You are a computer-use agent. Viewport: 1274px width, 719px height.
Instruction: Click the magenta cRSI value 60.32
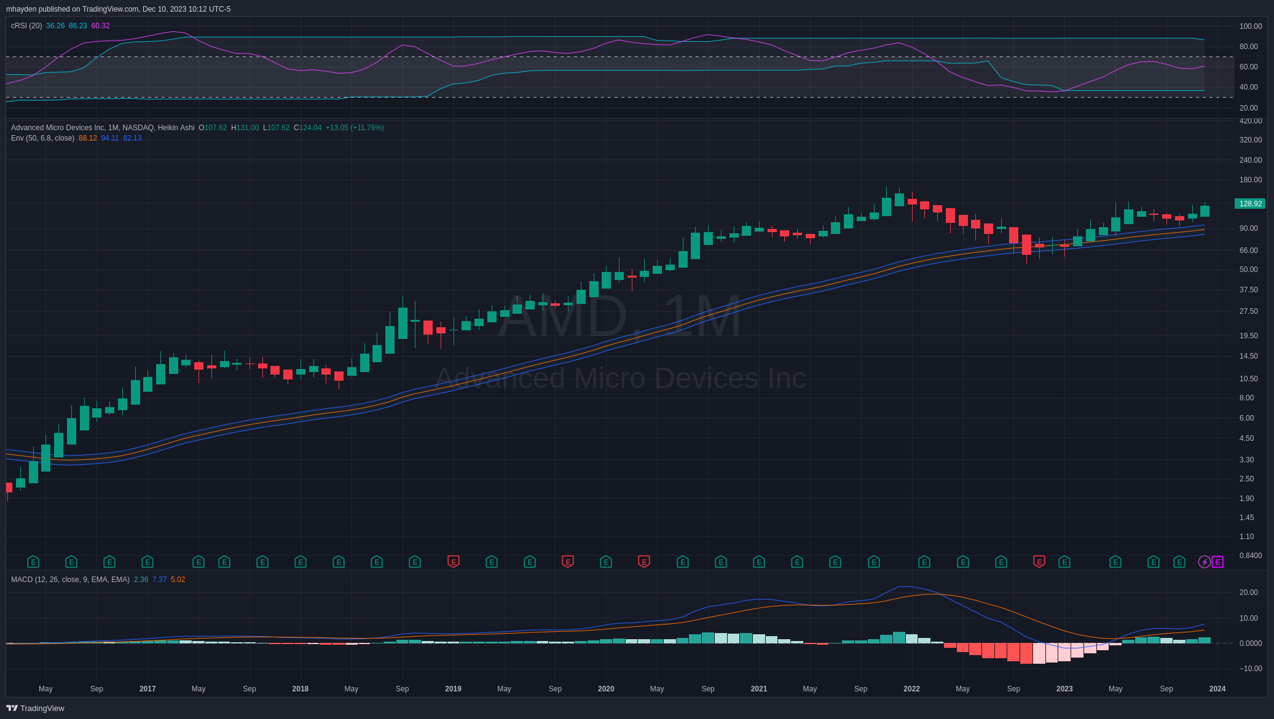click(x=101, y=26)
